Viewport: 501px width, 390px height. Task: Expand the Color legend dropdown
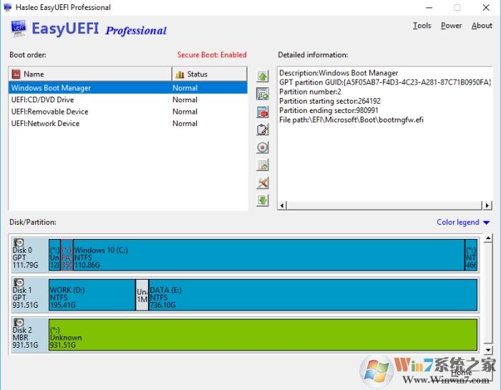(x=463, y=222)
